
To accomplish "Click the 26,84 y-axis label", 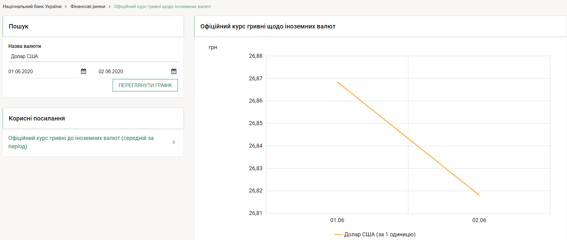I will [256, 146].
